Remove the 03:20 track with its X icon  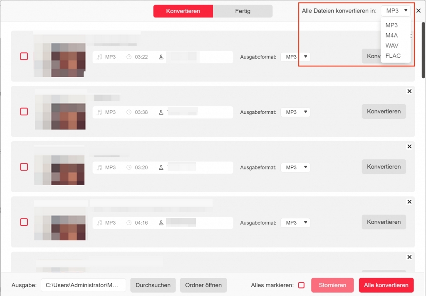coord(409,147)
